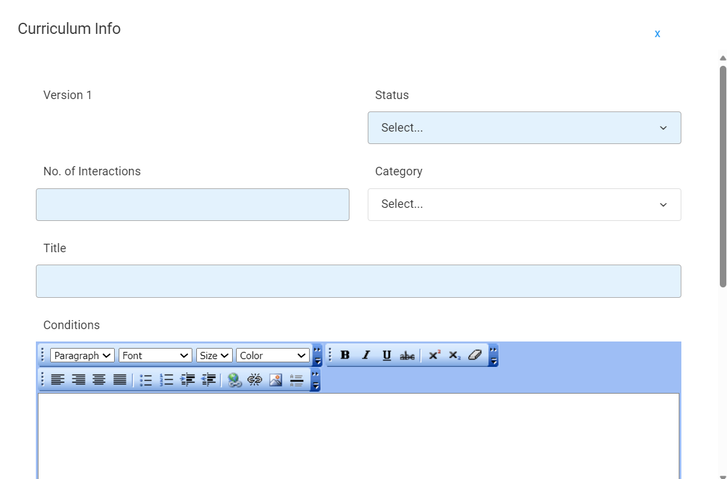Focus the No. of Interactions field
This screenshot has width=727, height=479.
(192, 204)
